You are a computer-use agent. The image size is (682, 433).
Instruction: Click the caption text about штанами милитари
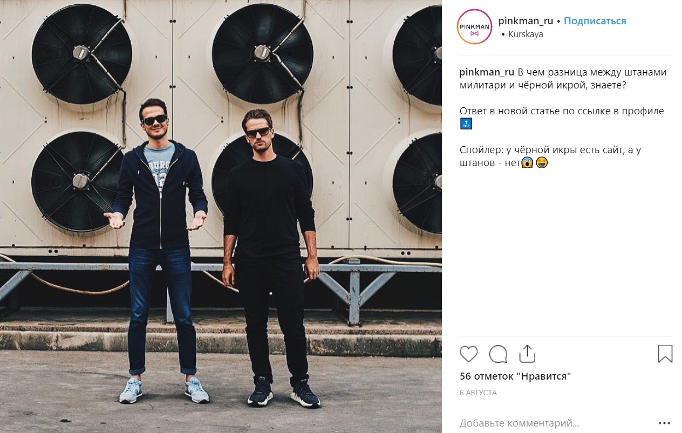(x=563, y=79)
